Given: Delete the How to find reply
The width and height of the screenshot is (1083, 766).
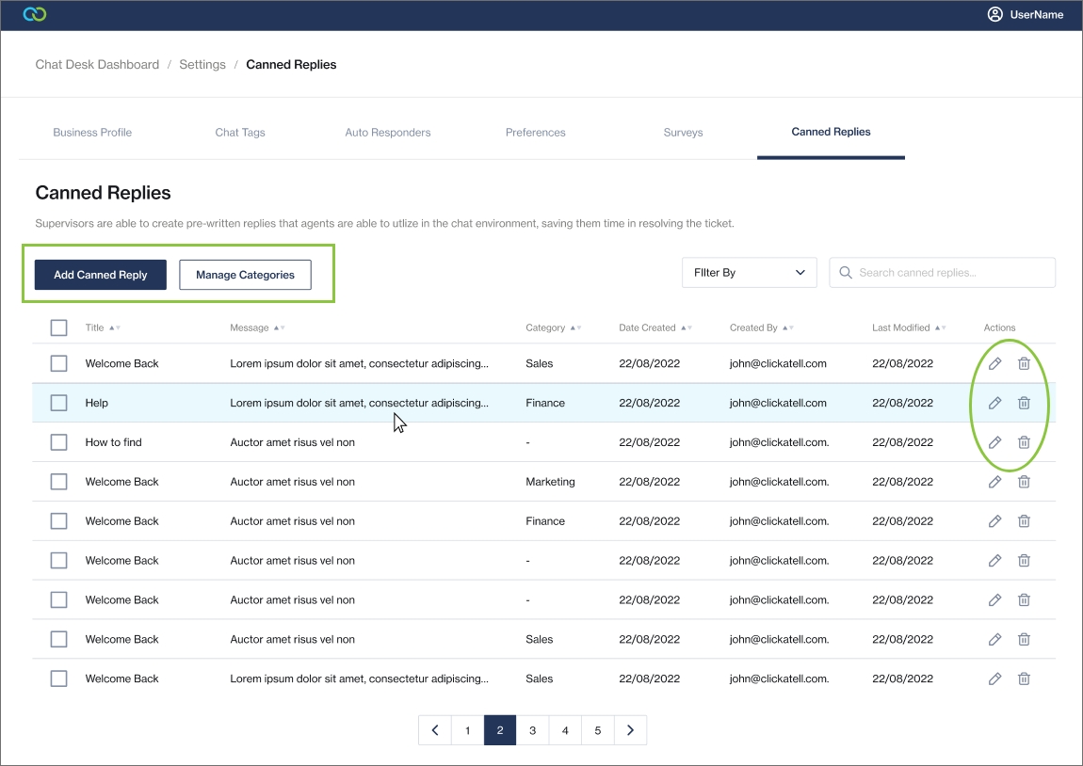Looking at the screenshot, I should (1024, 442).
